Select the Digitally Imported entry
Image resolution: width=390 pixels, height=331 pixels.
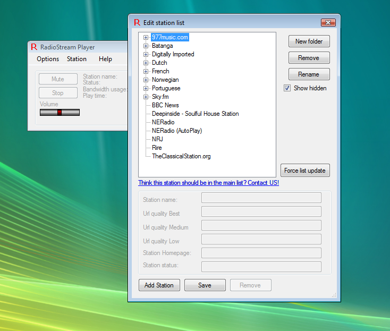click(x=173, y=54)
